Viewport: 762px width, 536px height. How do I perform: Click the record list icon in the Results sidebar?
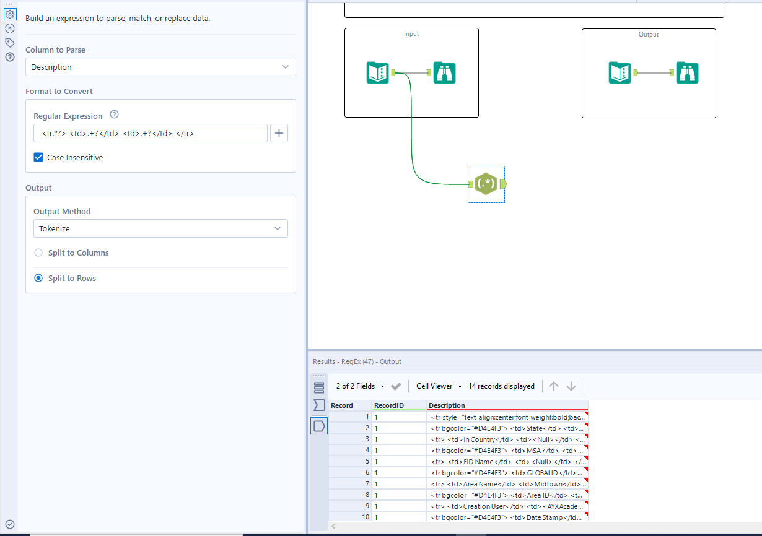point(319,386)
